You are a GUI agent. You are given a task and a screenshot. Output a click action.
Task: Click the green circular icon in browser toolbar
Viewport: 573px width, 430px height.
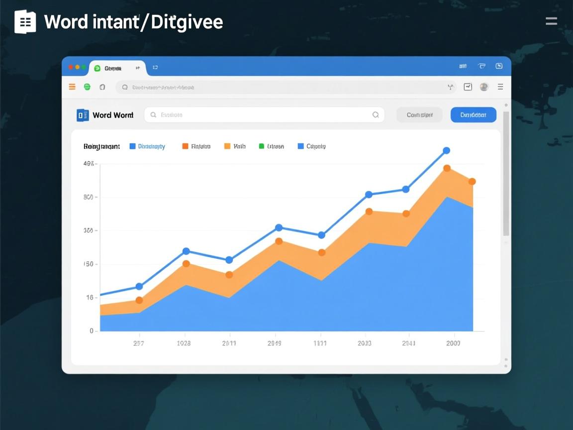pos(87,87)
